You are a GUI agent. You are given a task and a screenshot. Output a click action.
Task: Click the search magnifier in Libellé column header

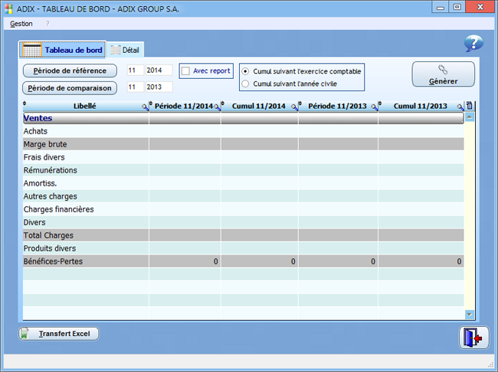(145, 107)
